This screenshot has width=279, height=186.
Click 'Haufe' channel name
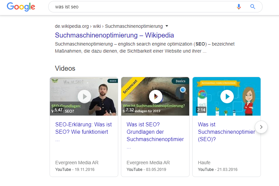(x=204, y=163)
